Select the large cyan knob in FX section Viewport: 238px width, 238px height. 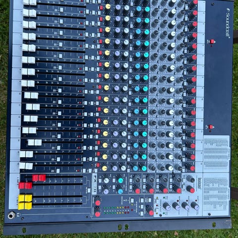[x=120, y=180]
